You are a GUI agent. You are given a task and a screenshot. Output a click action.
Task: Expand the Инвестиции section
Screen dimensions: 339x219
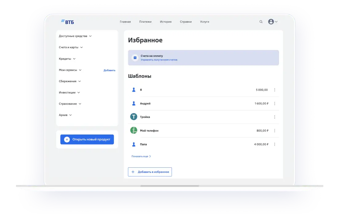point(69,93)
